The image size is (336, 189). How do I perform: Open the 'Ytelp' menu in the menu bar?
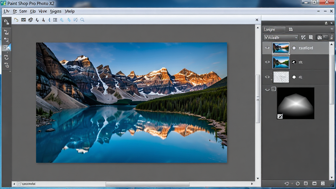70,11
